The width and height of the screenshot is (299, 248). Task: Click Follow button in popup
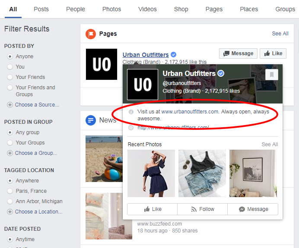pos(202,209)
